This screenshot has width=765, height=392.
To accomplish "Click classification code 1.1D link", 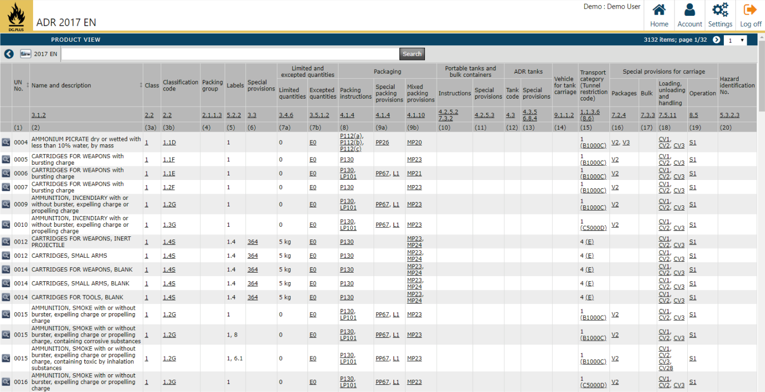I will tap(169, 143).
